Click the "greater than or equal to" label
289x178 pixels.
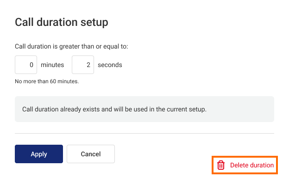tap(71, 46)
